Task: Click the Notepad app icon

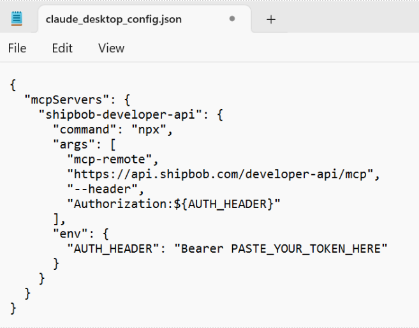Action: 17,19
